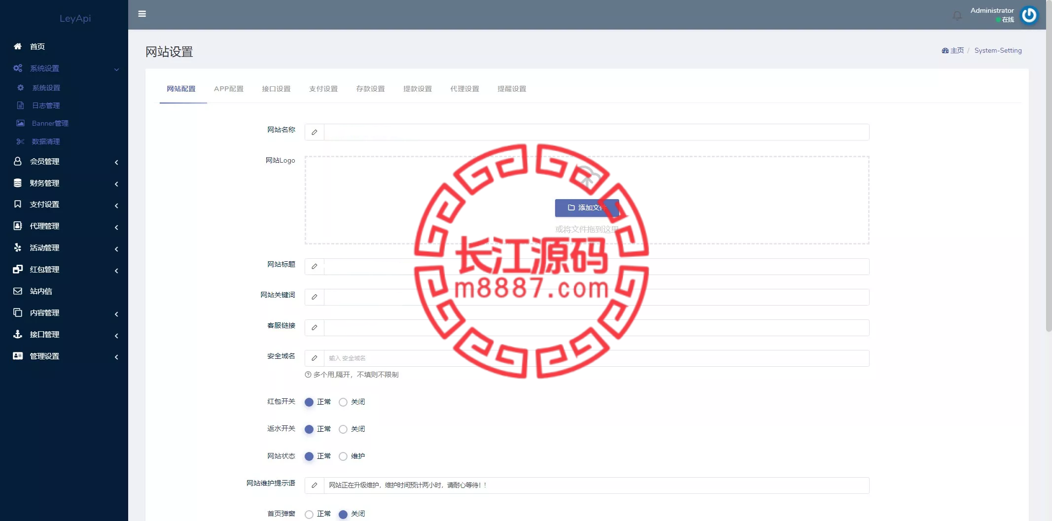Click the database icon beside 财务管理
The width and height of the screenshot is (1052, 521).
18,183
